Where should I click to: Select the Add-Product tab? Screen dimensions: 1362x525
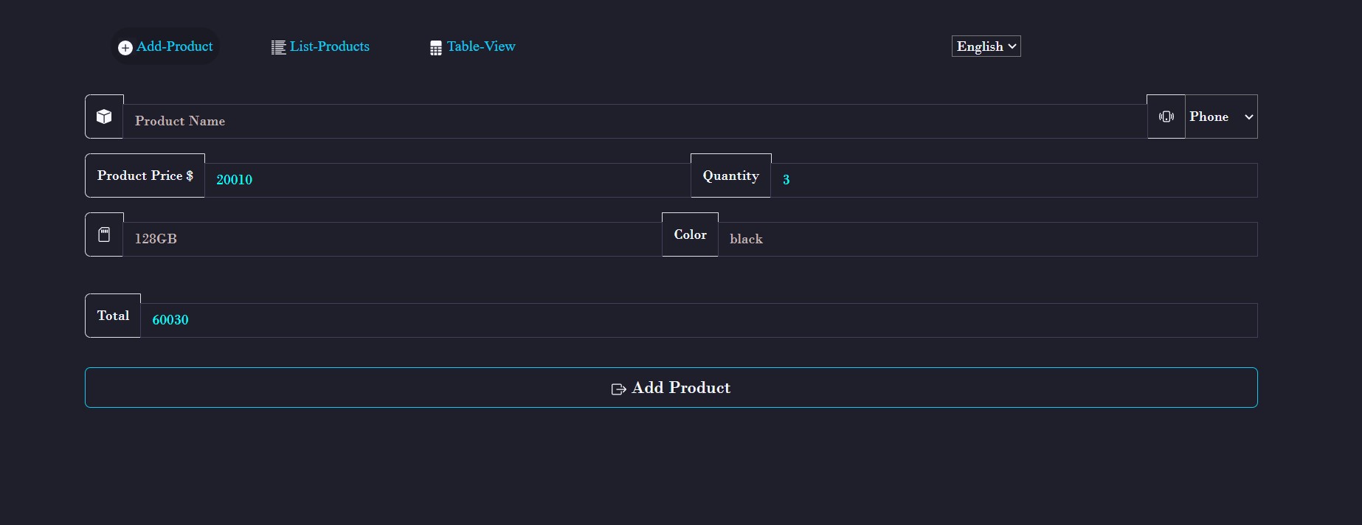(174, 46)
